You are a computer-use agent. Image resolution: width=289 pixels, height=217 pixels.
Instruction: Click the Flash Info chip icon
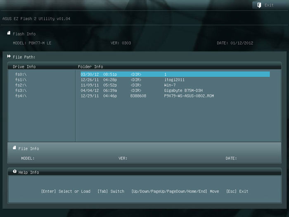(9, 33)
